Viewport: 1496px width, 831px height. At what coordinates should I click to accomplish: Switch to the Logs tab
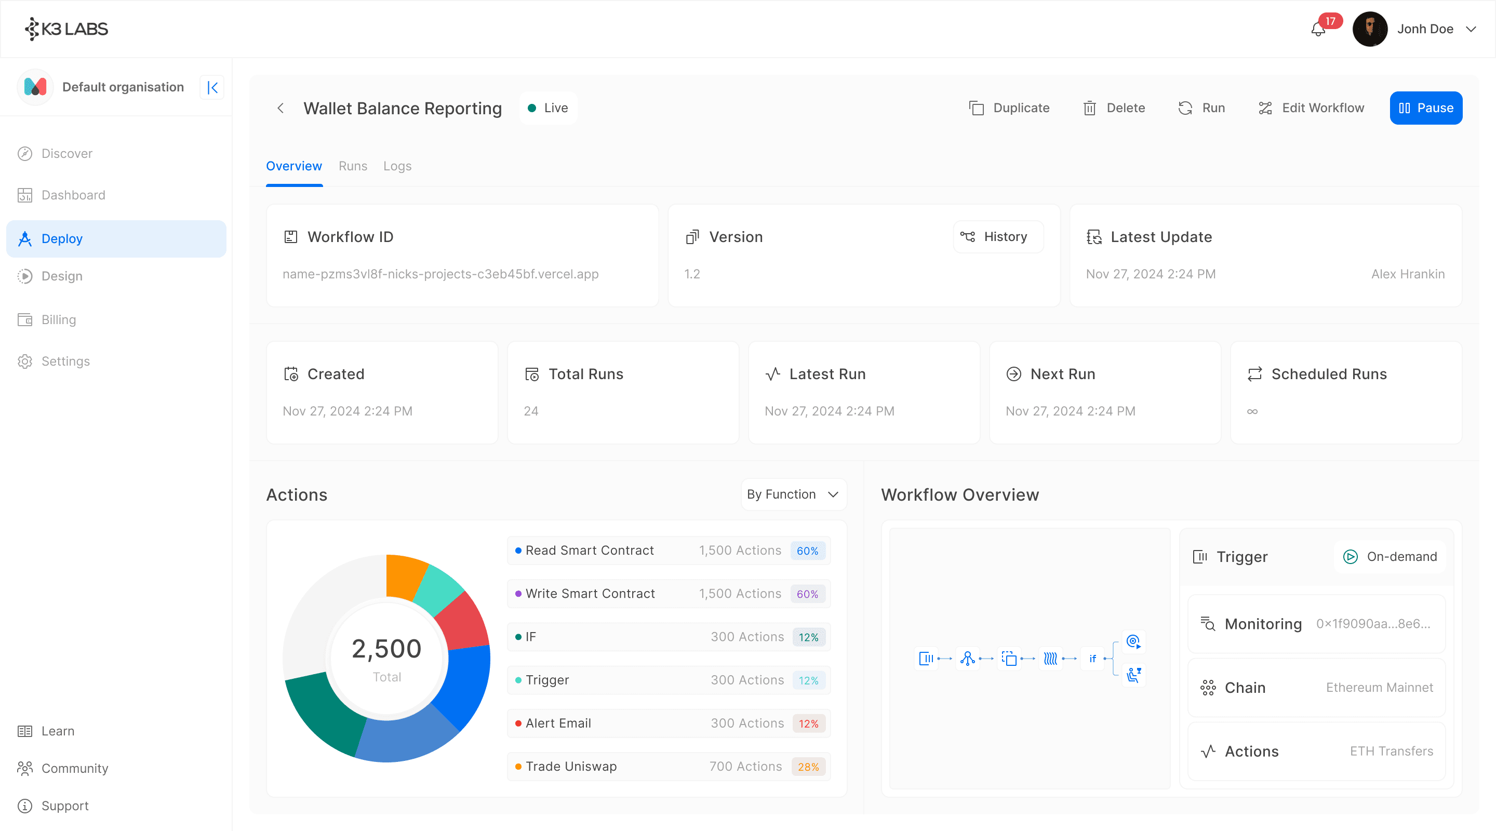pos(397,166)
